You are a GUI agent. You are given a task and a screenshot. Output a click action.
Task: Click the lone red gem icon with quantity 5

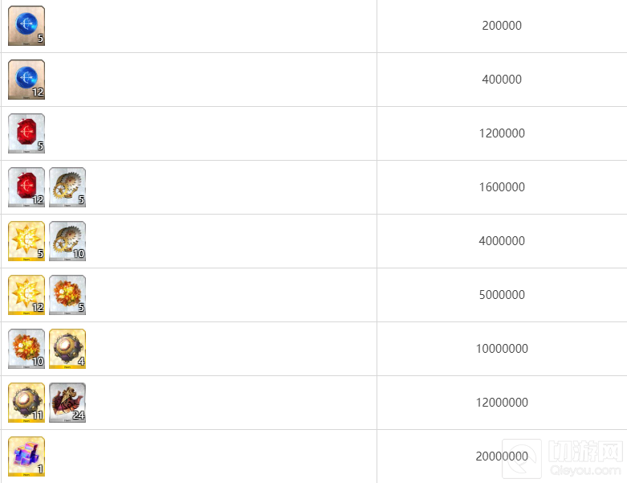(x=26, y=133)
